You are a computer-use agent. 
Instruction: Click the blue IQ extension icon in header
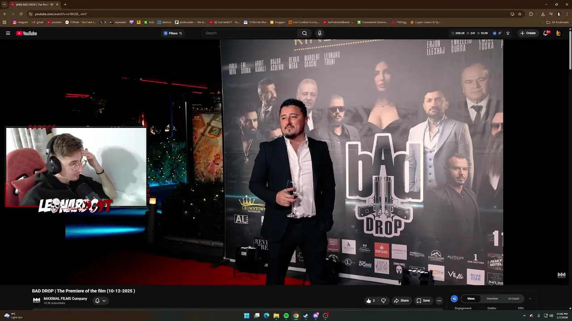[x=494, y=33]
